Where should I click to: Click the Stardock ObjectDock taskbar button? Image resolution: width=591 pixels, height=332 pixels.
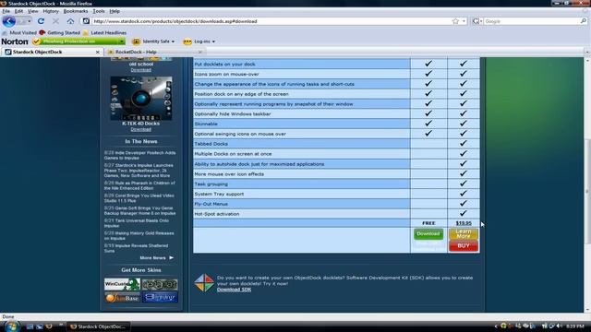coord(99,326)
